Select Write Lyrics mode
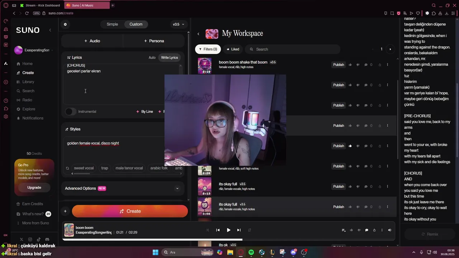The height and width of the screenshot is (258, 459). [x=170, y=58]
